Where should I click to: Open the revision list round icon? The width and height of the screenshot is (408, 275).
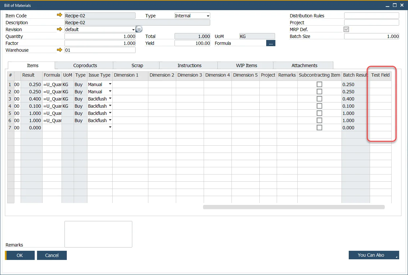coord(139,29)
